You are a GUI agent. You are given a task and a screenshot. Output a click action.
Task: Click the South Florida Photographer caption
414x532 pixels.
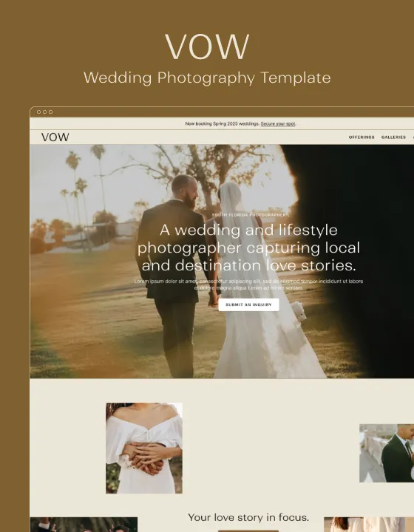248,215
